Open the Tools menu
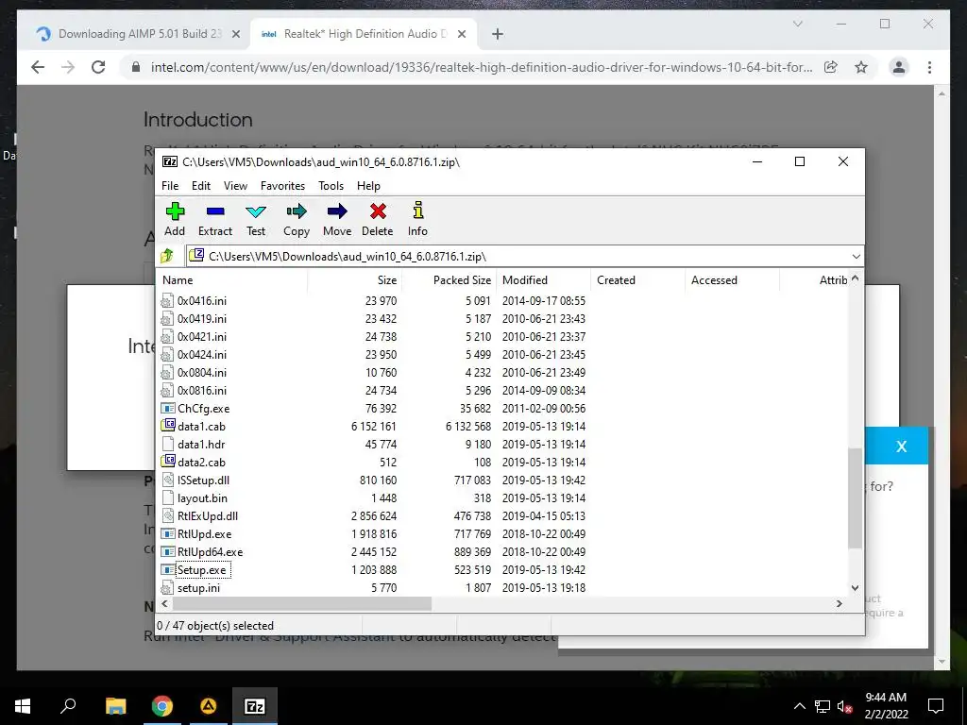The width and height of the screenshot is (967, 725). (331, 186)
